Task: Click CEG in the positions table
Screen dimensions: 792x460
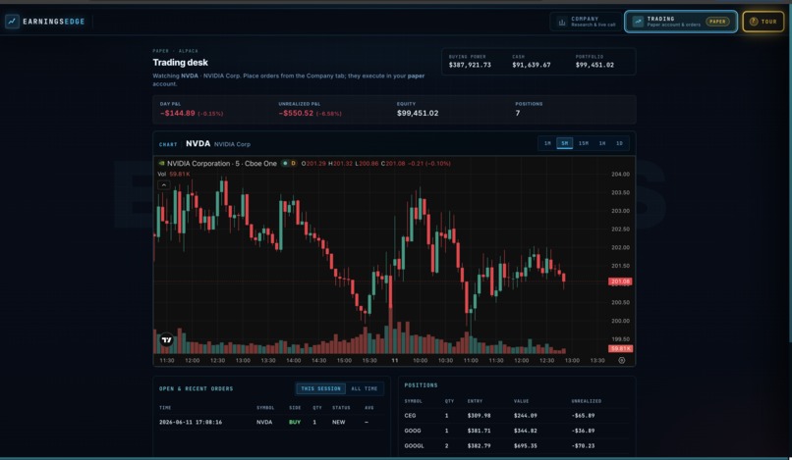Action: point(410,416)
